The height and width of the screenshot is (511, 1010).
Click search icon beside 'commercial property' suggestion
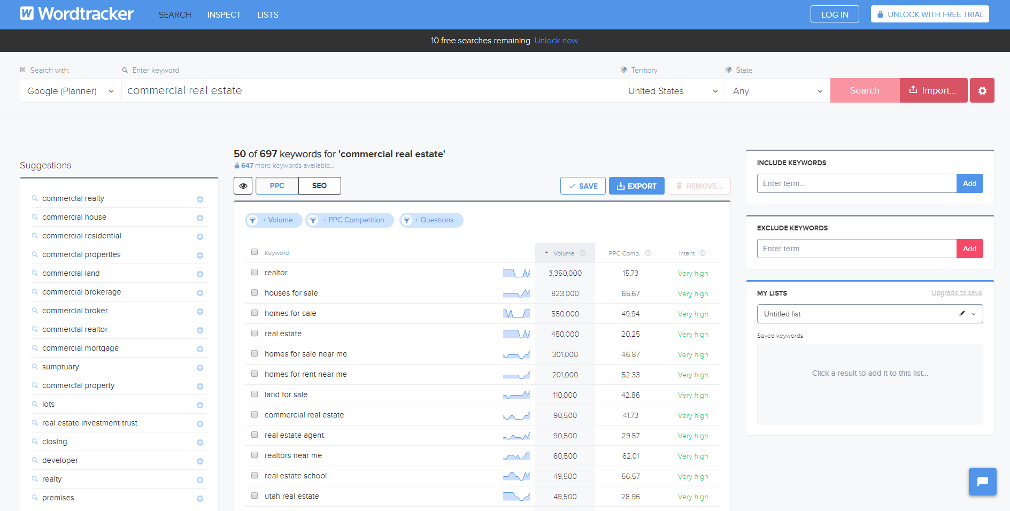pos(35,385)
